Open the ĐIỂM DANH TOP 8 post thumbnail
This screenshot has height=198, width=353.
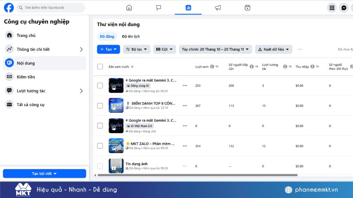[x=116, y=105]
